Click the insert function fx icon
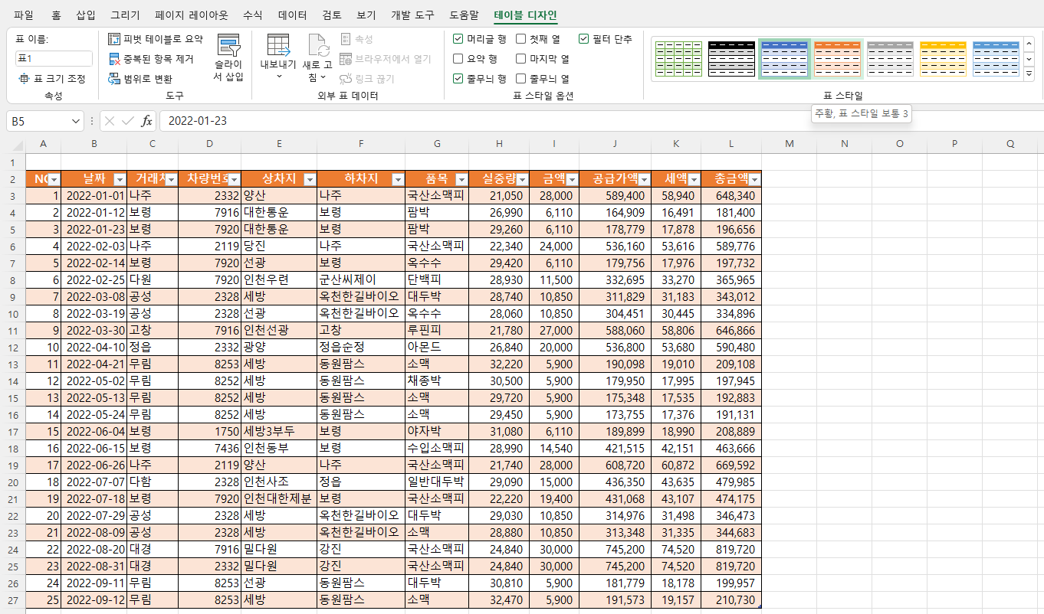Image resolution: width=1044 pixels, height=614 pixels. [x=147, y=121]
